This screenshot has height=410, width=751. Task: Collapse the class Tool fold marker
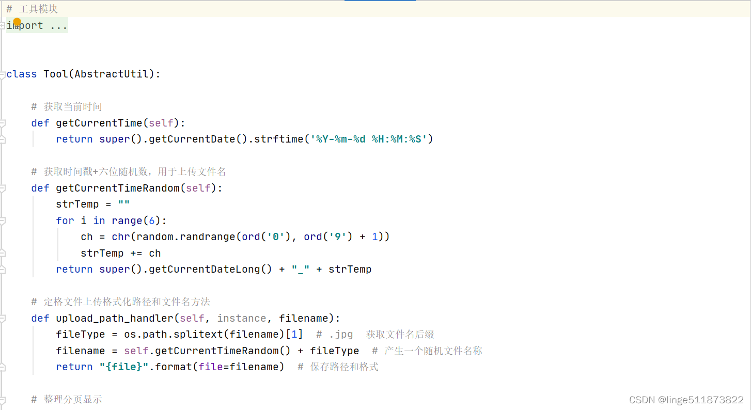(x=2, y=74)
